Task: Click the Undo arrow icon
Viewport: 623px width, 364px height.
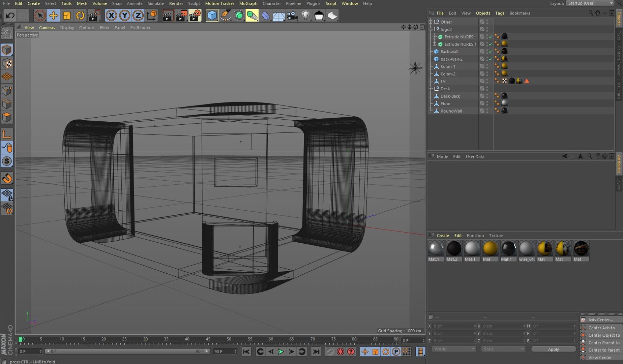Action: [x=10, y=16]
